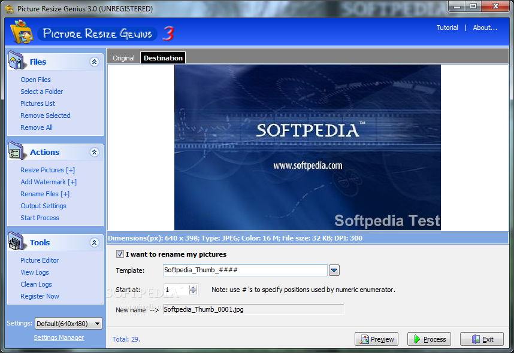Image resolution: width=514 pixels, height=353 pixels.
Task: Open the Pictures List
Action: [x=38, y=104]
